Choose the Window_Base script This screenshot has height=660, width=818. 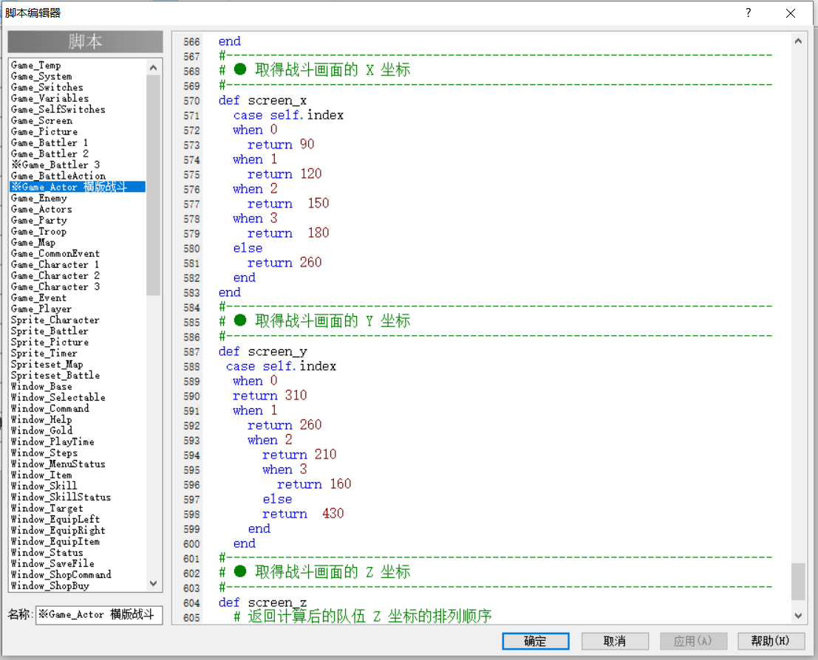[x=41, y=386]
